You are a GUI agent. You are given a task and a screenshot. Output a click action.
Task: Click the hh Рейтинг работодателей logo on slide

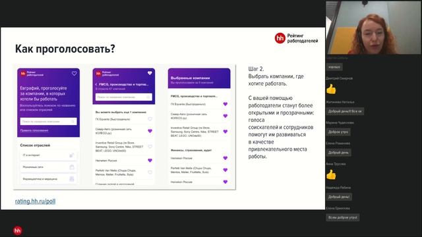296,38
